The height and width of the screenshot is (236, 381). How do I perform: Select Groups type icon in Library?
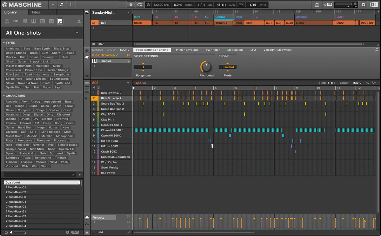coord(16,21)
